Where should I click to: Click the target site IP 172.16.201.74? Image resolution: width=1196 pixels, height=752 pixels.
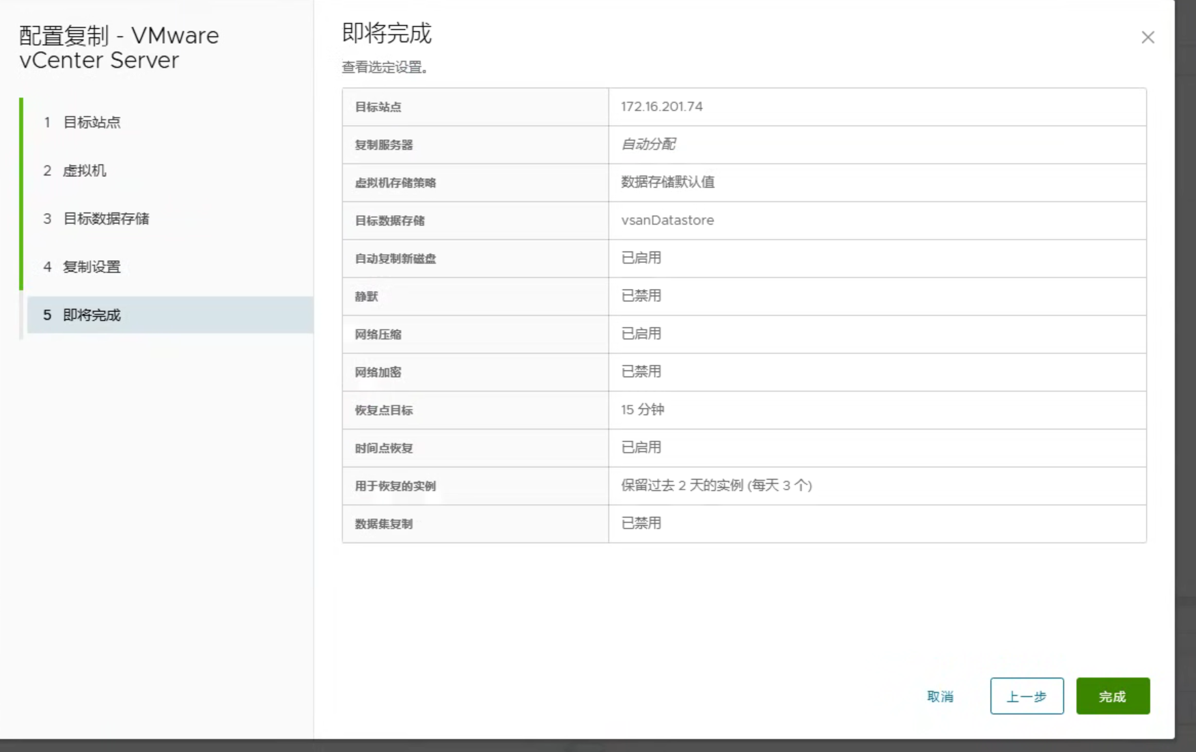pyautogui.click(x=661, y=107)
